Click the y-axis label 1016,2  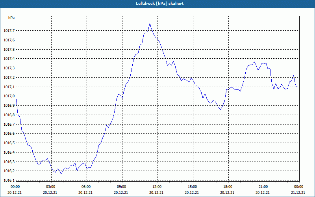(x=9, y=171)
